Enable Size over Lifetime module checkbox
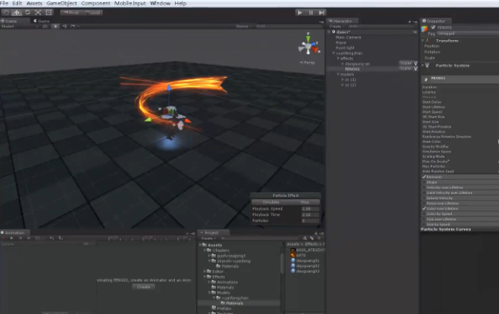The image size is (499, 314). pyautogui.click(x=424, y=219)
